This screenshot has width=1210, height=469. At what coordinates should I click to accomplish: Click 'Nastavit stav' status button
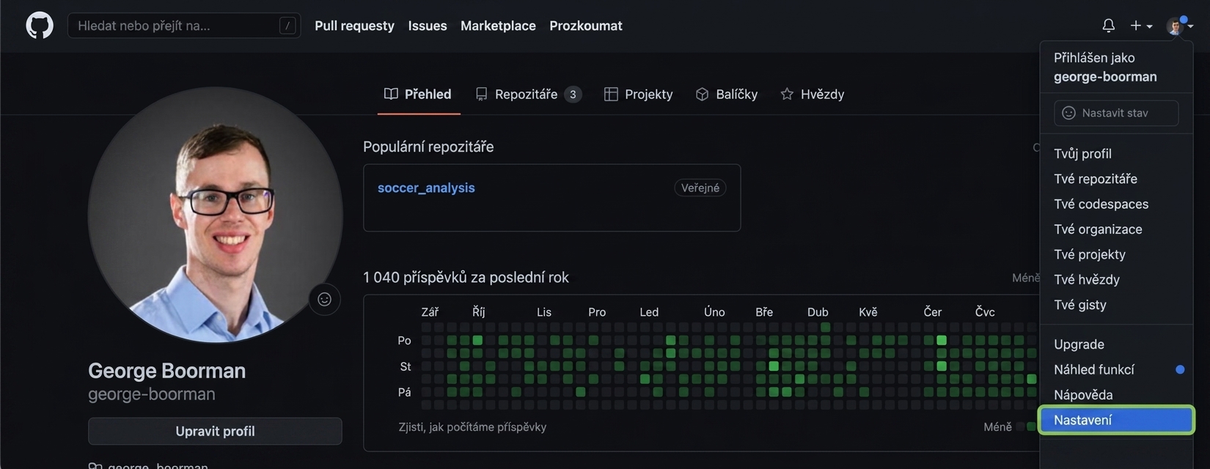tap(1116, 113)
